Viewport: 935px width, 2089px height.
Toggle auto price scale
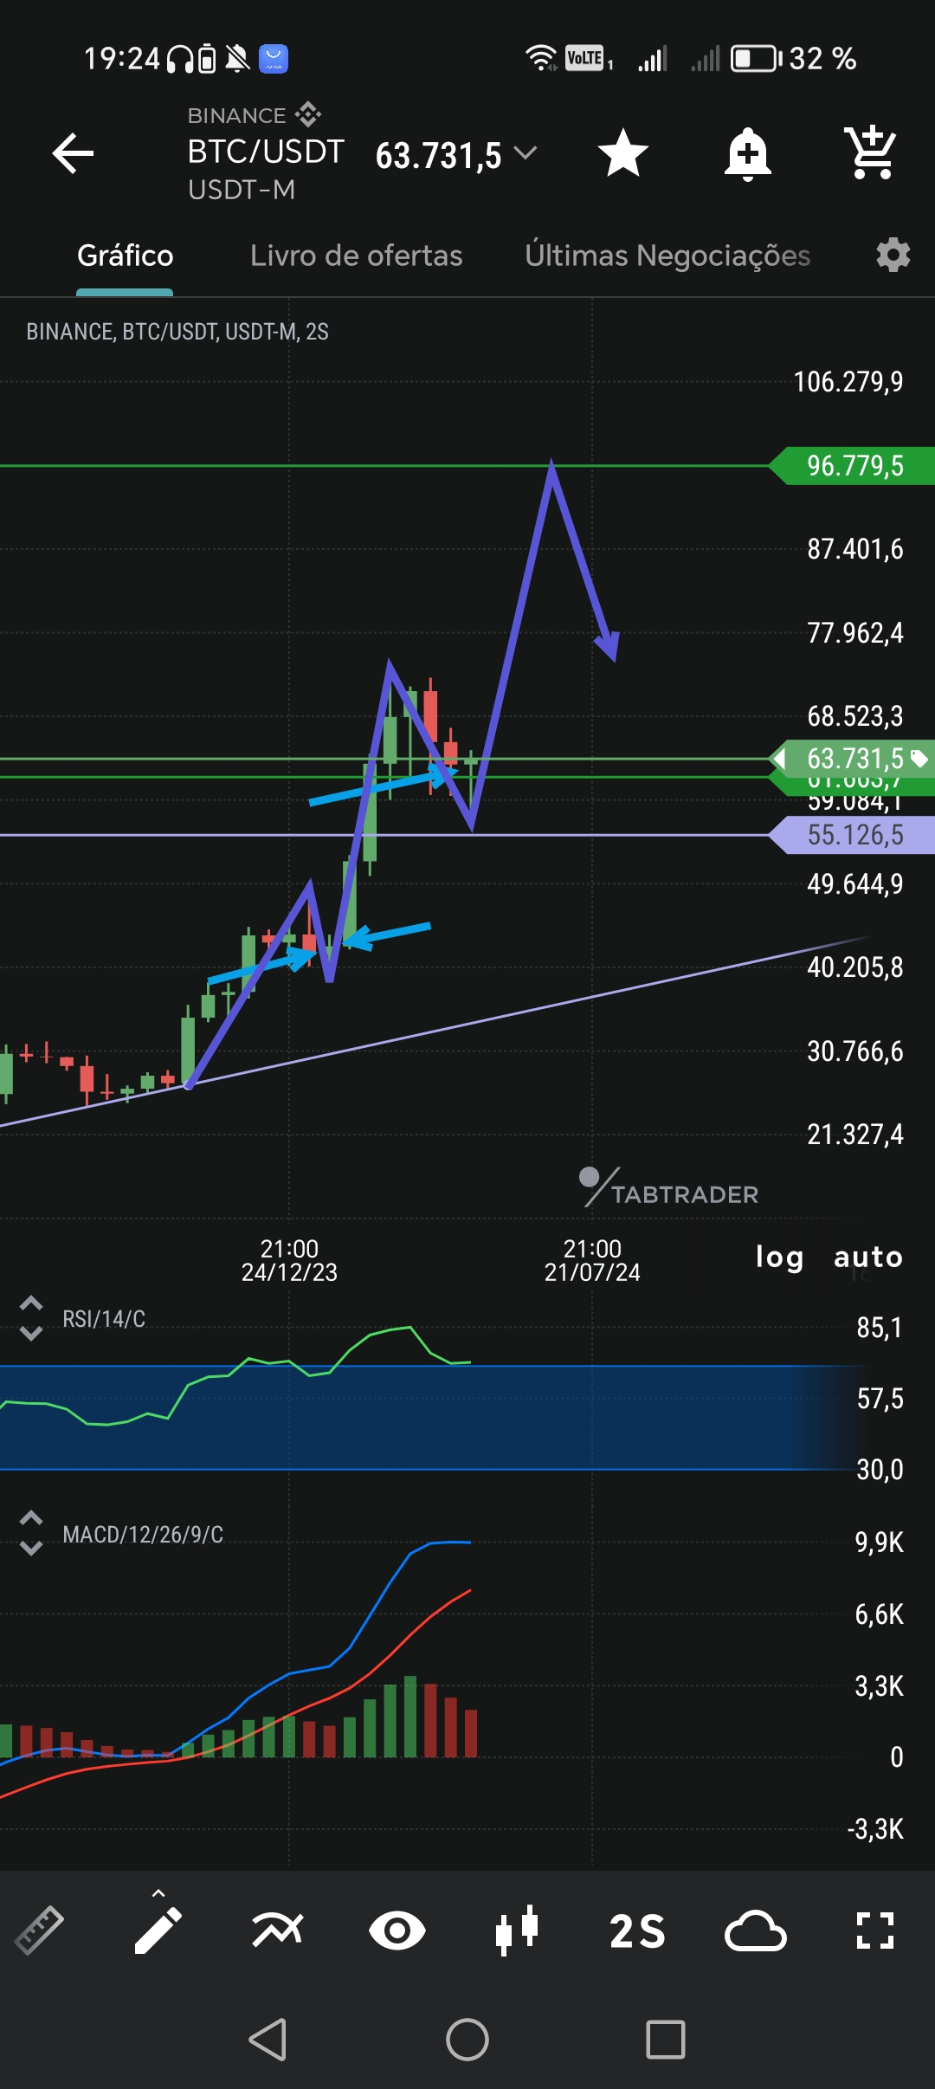[x=867, y=1257]
